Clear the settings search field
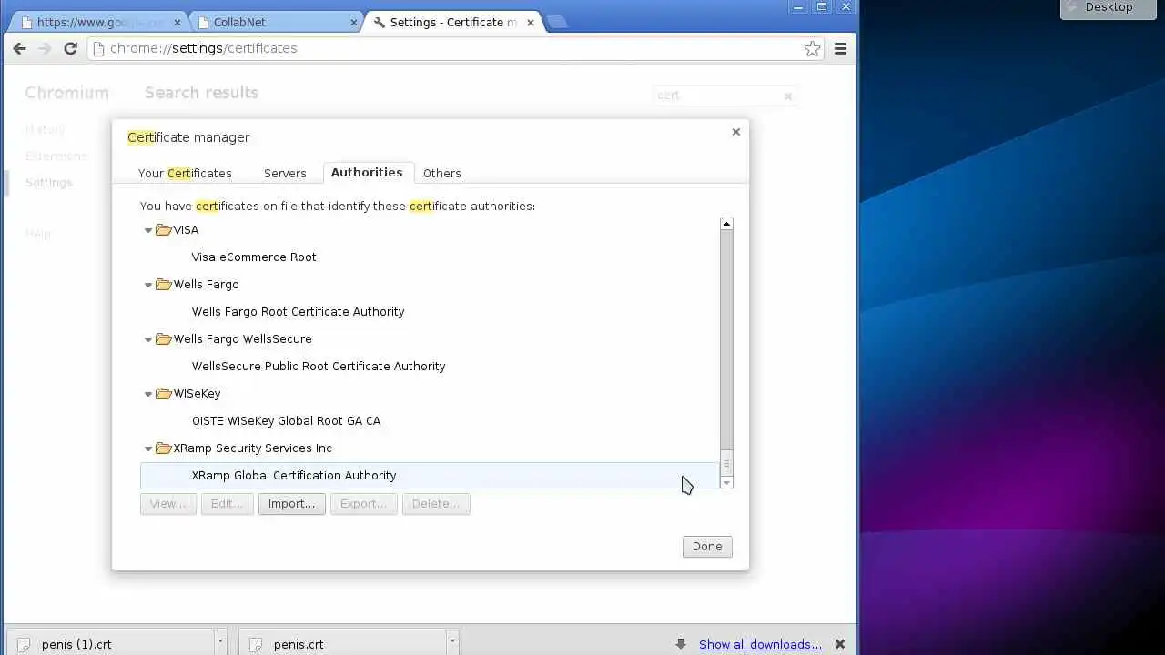 (x=788, y=96)
